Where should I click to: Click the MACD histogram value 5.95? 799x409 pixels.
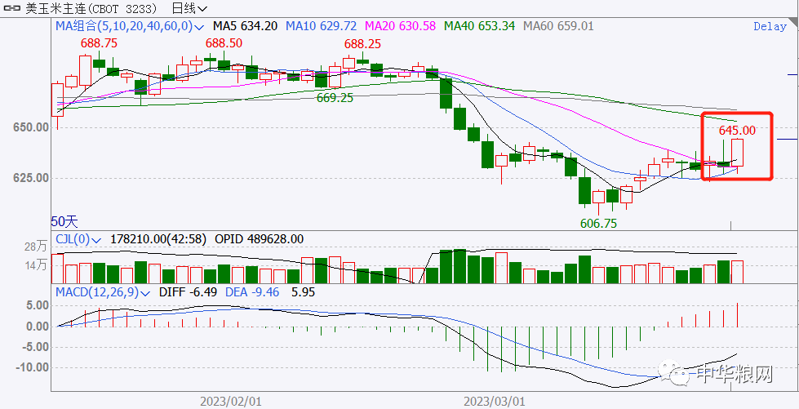303,292
